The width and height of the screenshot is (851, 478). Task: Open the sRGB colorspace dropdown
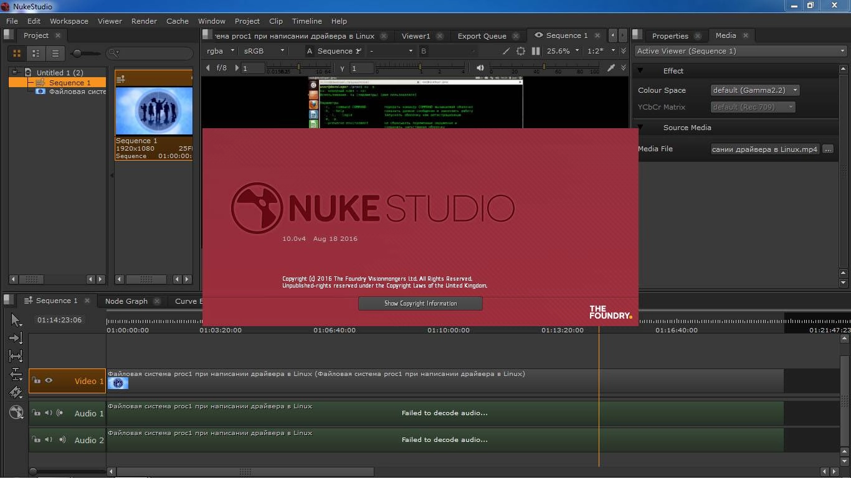[264, 51]
